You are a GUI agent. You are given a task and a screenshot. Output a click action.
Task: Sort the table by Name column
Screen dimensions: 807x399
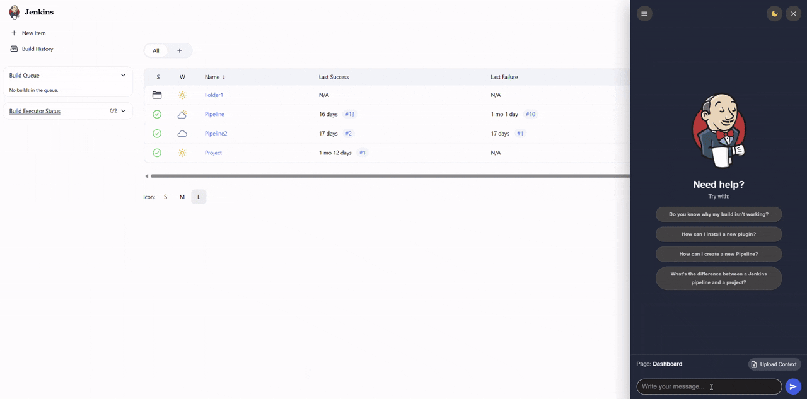click(215, 77)
